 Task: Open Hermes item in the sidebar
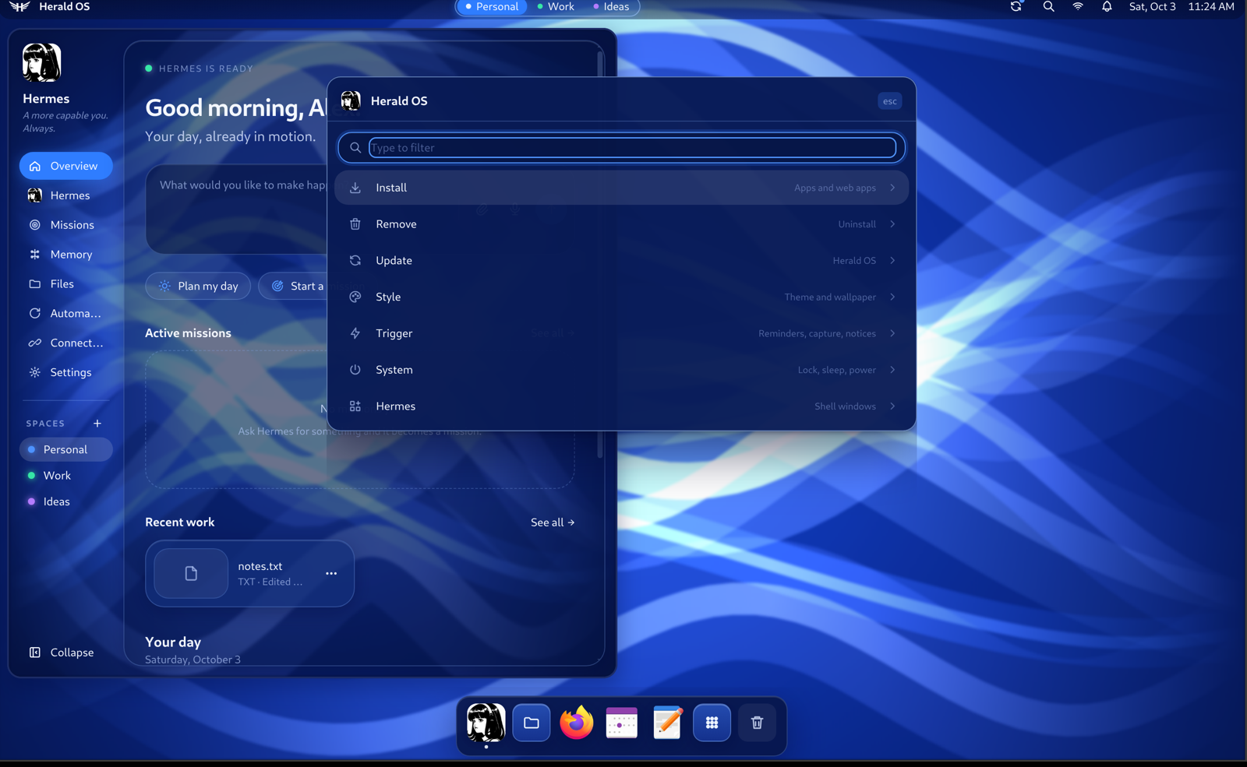66,195
